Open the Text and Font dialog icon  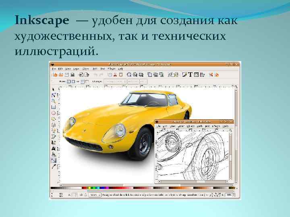coord(190,75)
